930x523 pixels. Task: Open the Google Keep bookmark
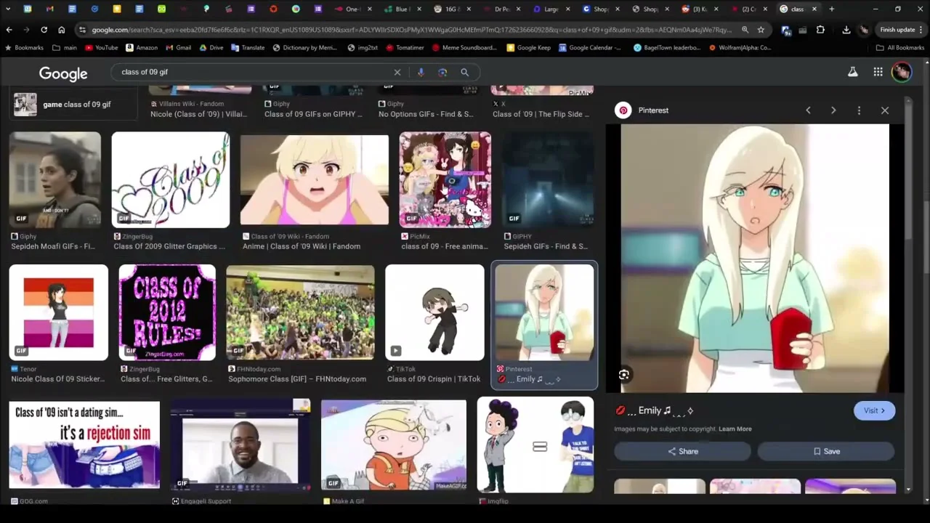click(528, 47)
